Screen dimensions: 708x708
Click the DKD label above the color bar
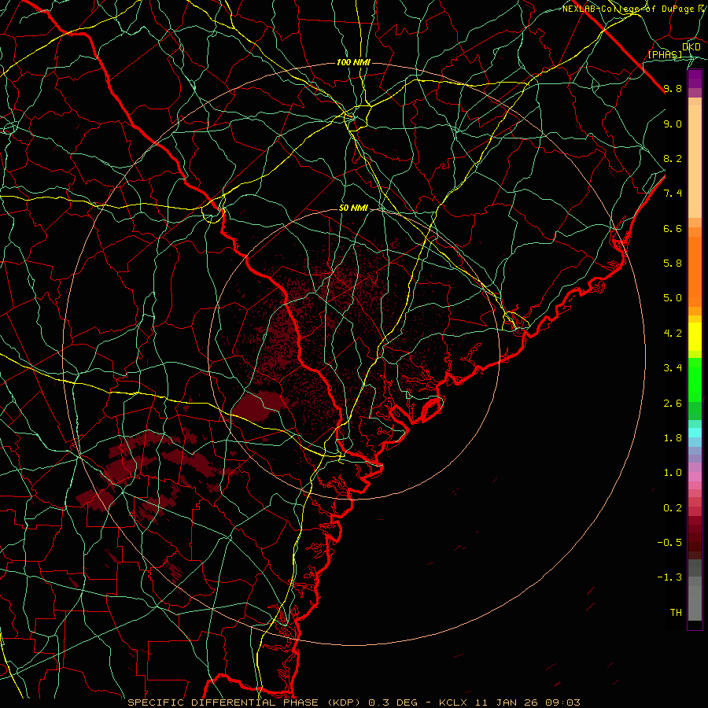coord(691,47)
